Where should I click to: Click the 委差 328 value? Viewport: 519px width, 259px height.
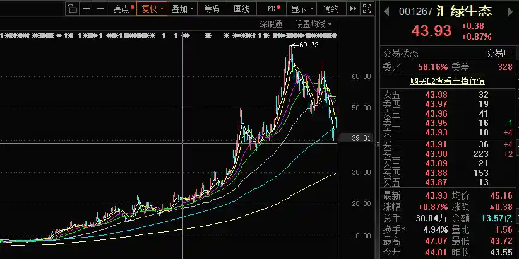(505, 67)
